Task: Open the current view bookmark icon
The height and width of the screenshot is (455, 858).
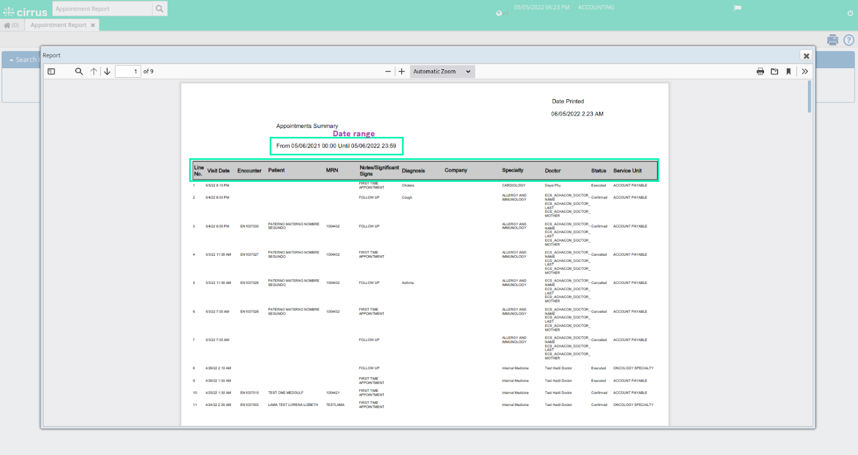Action: coord(788,72)
